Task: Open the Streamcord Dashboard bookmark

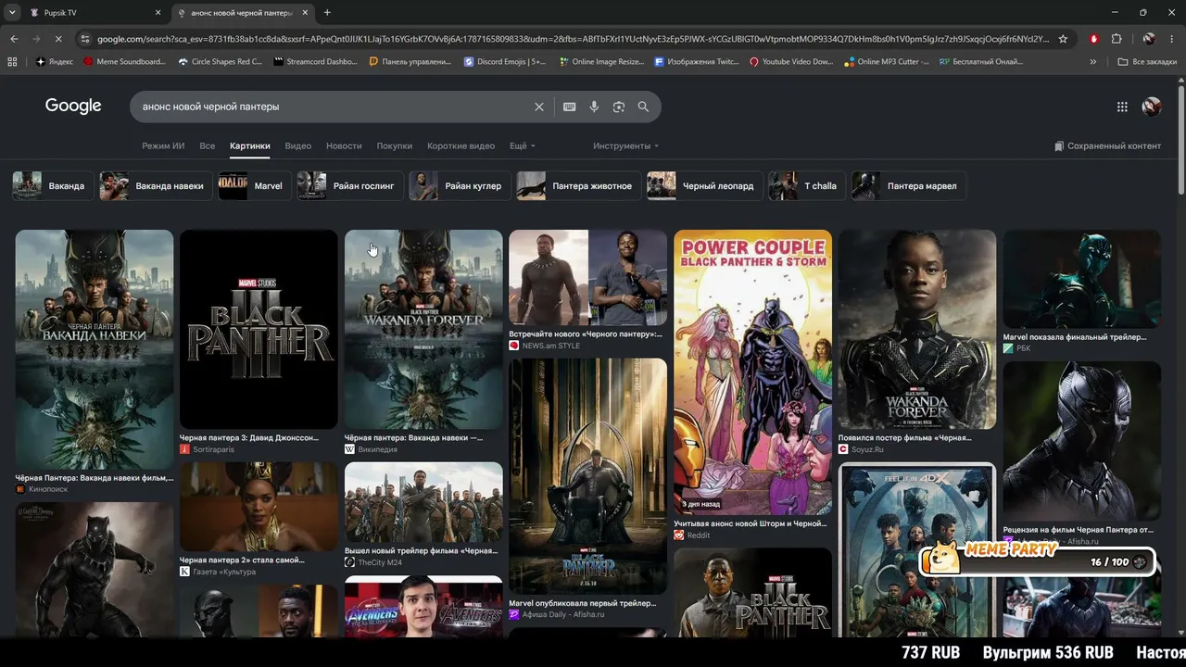Action: point(317,62)
